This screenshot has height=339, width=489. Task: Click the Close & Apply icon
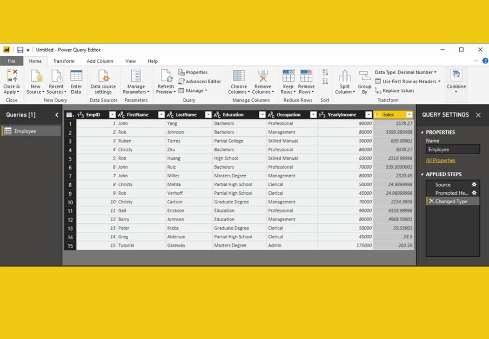[x=12, y=76]
